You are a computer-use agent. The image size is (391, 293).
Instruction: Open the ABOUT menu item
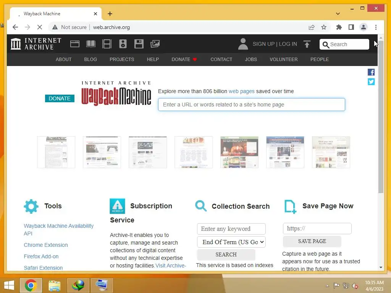pos(64,59)
